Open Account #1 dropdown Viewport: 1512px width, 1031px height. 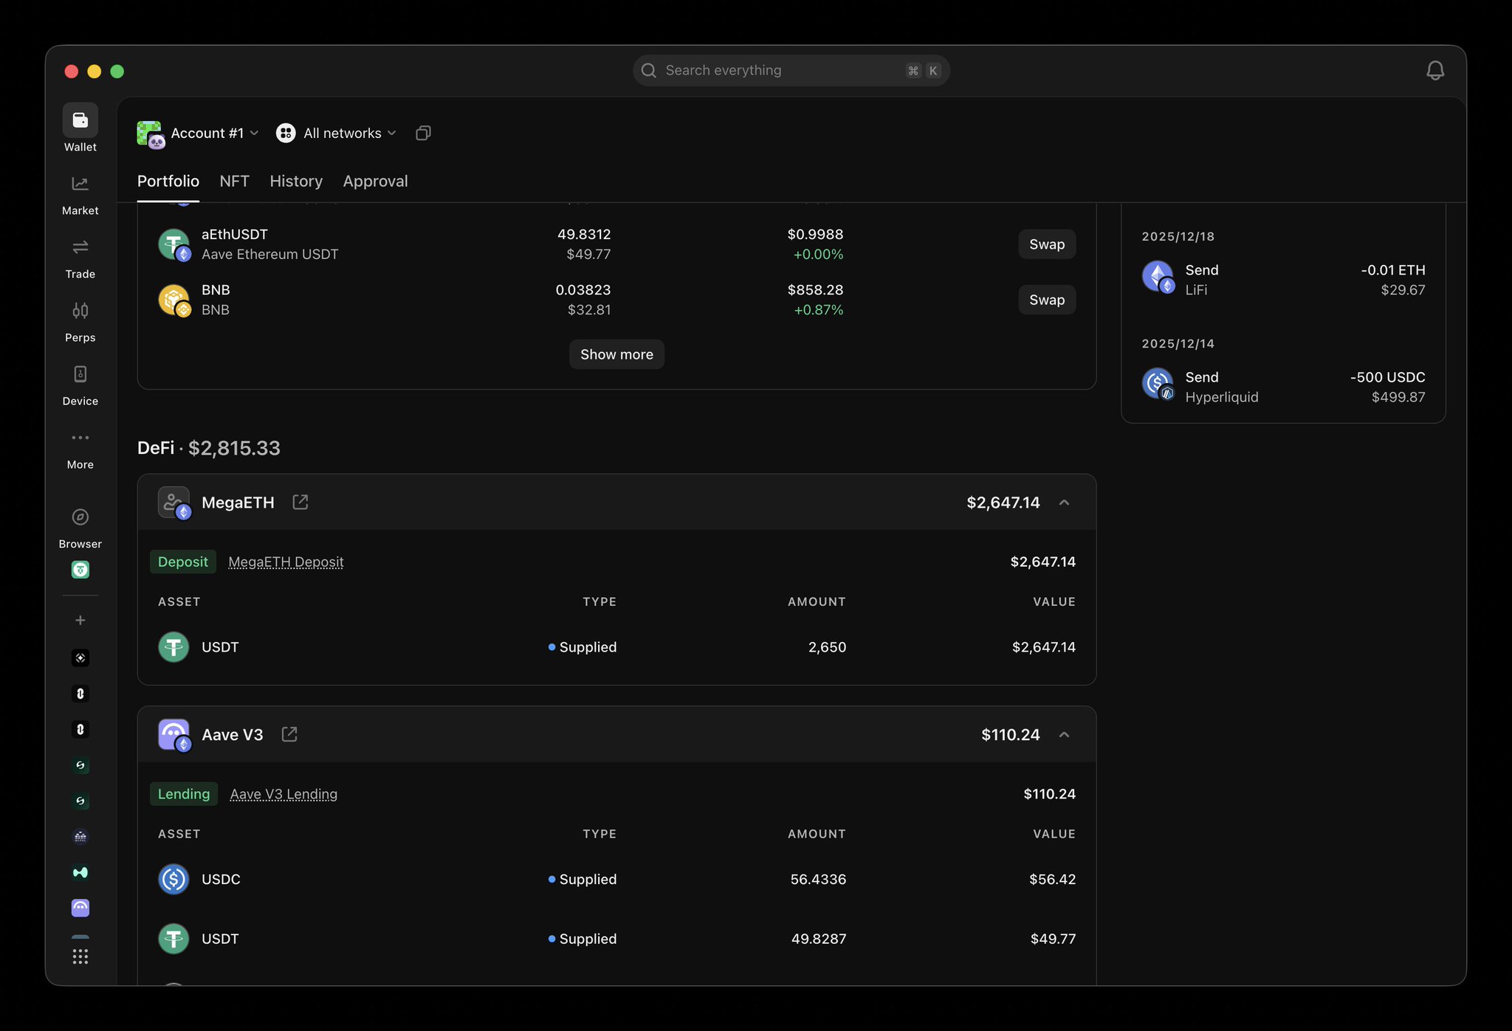[x=207, y=133]
